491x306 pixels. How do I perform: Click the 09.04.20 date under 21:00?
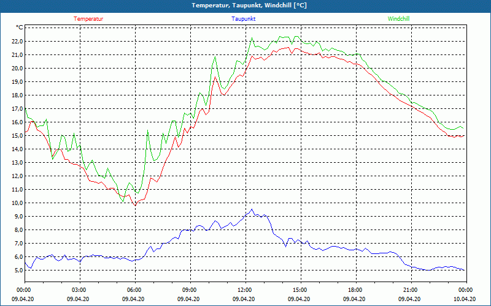click(x=409, y=299)
